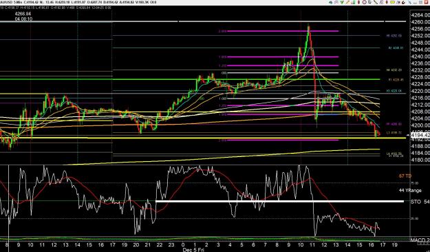
Task: Click the current price marker 4194.42
Action: click(420, 135)
